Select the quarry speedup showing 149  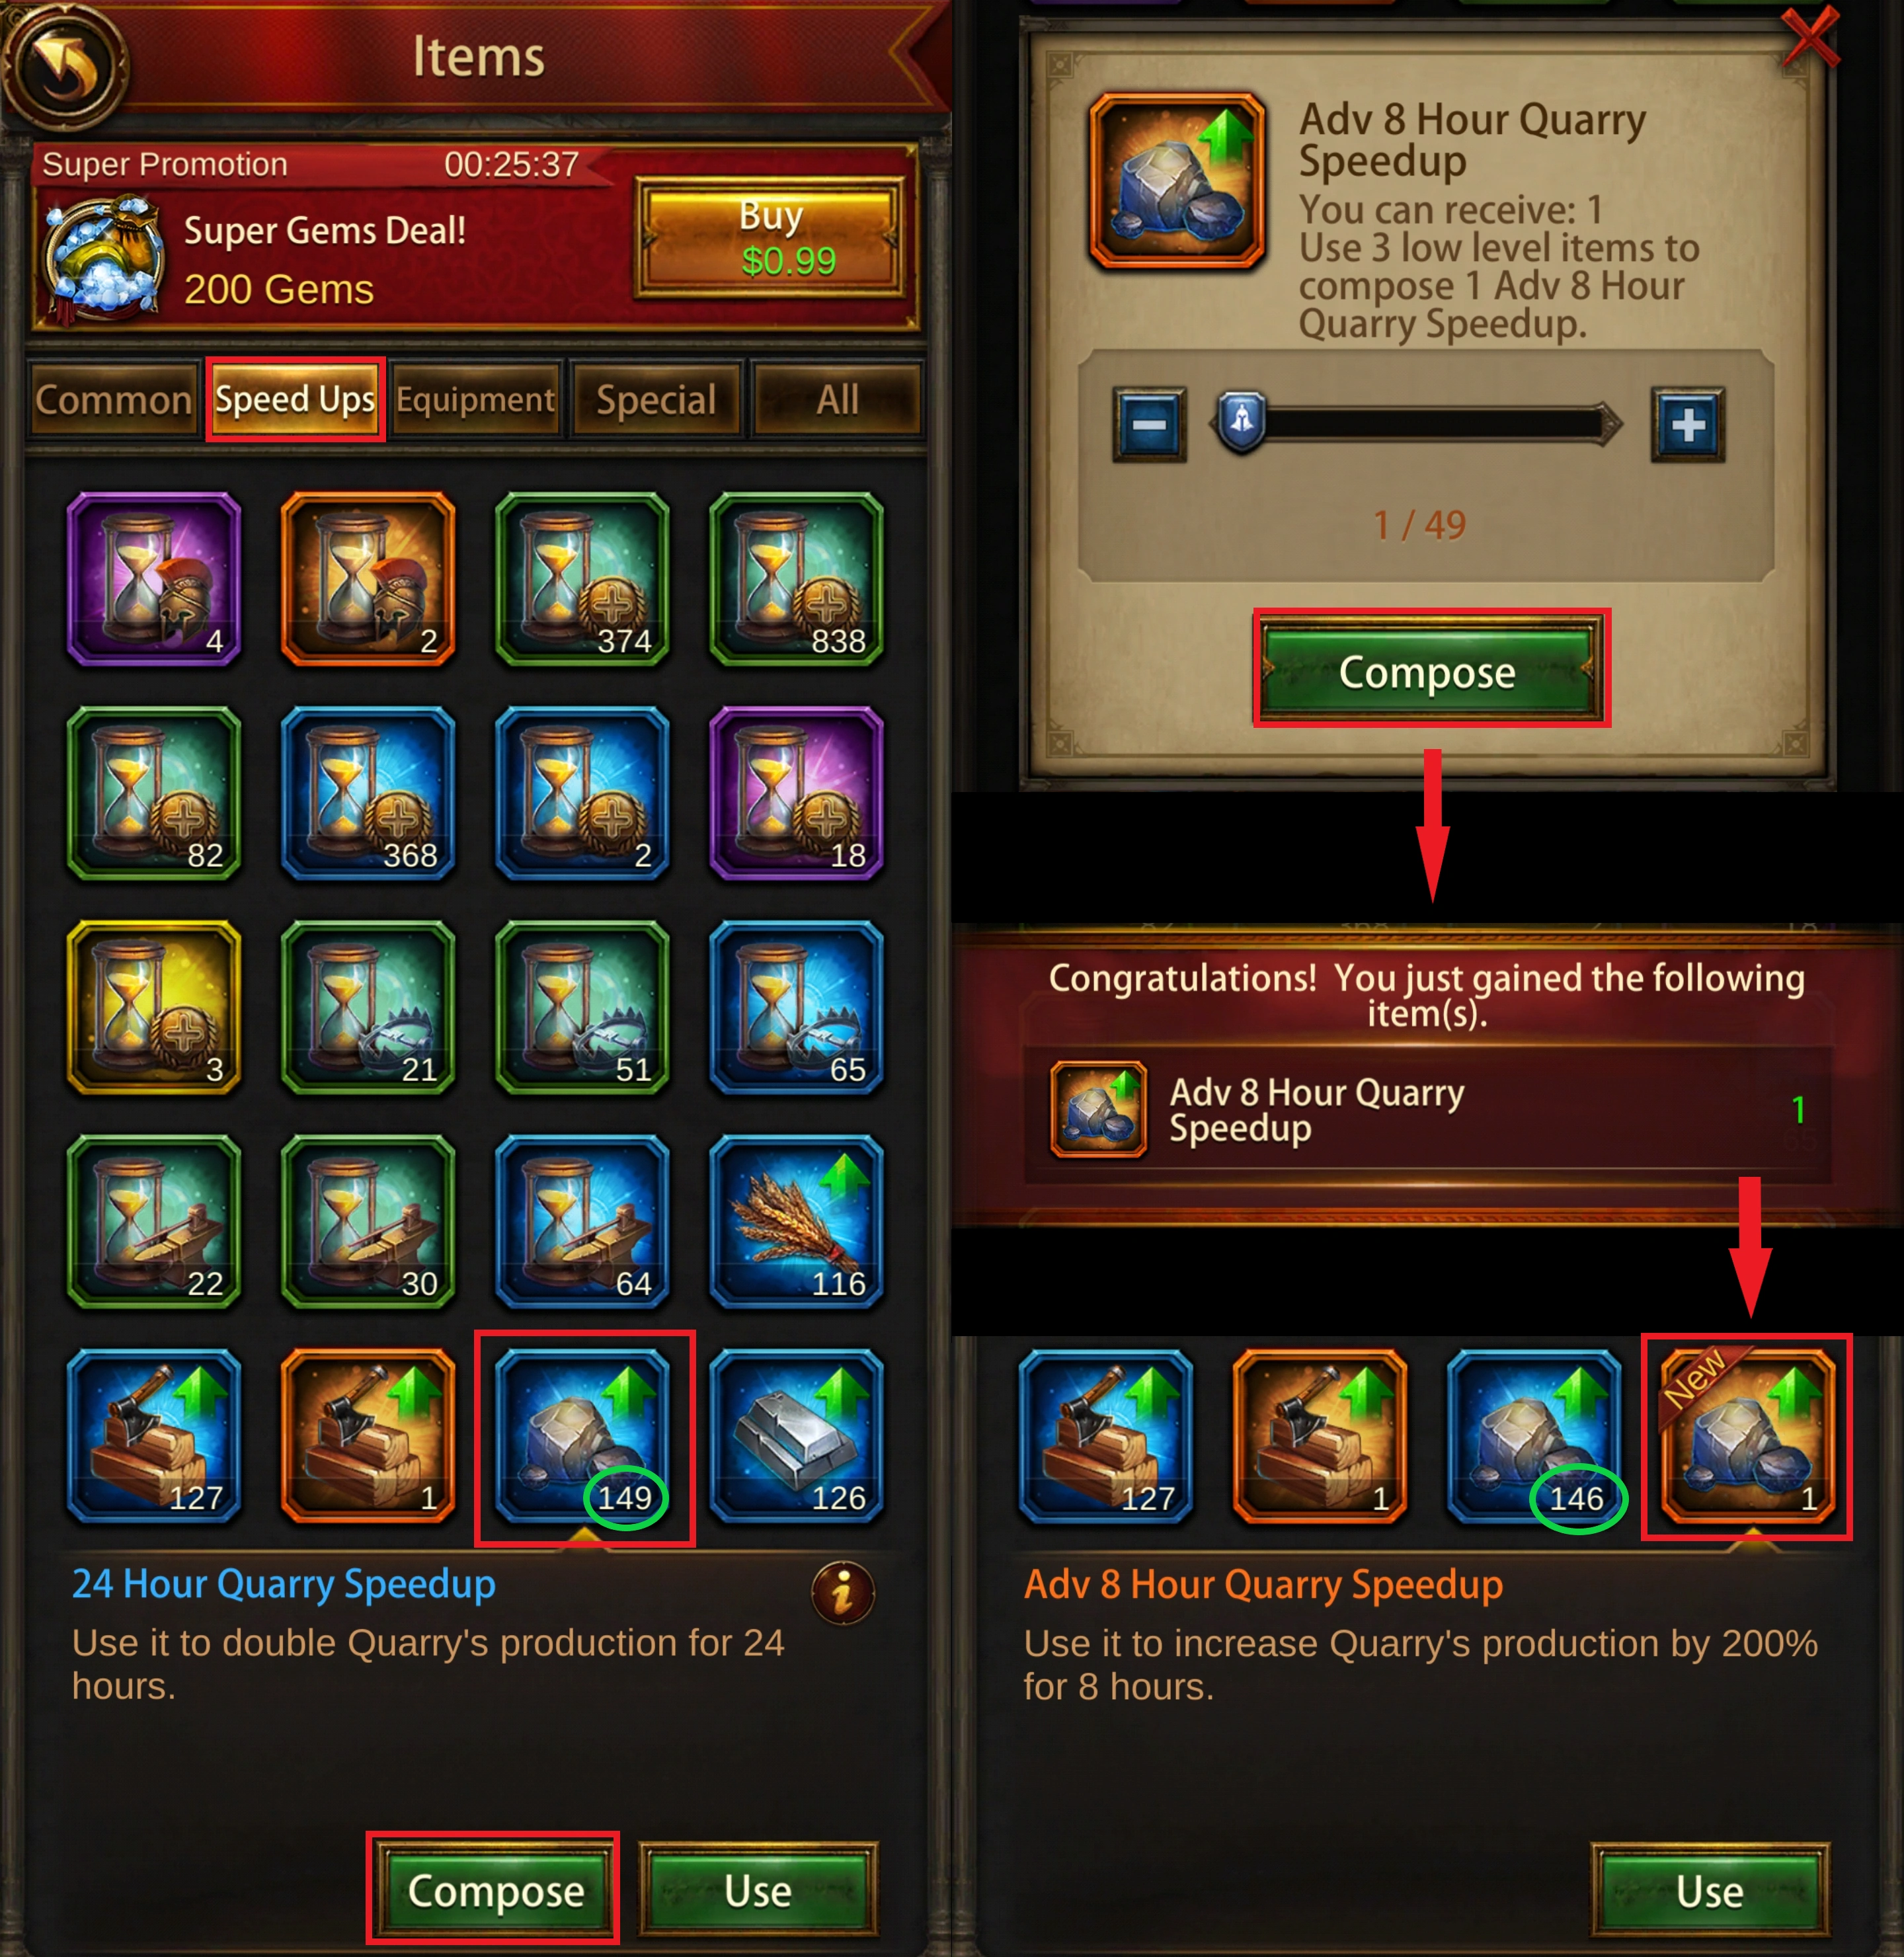tap(583, 1435)
